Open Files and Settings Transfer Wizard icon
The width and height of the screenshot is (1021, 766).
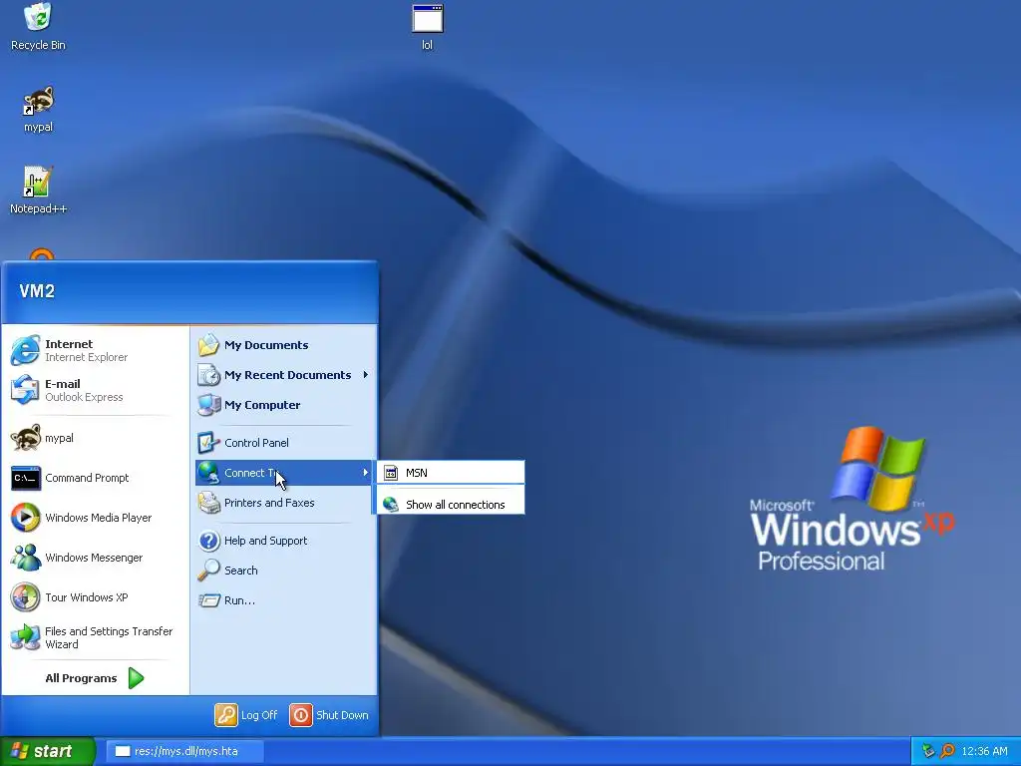point(25,637)
